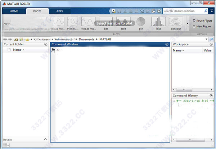The height and width of the screenshot is (149, 216).
Task: Click Workspace scrollbar right arrow
Action: tap(212, 90)
